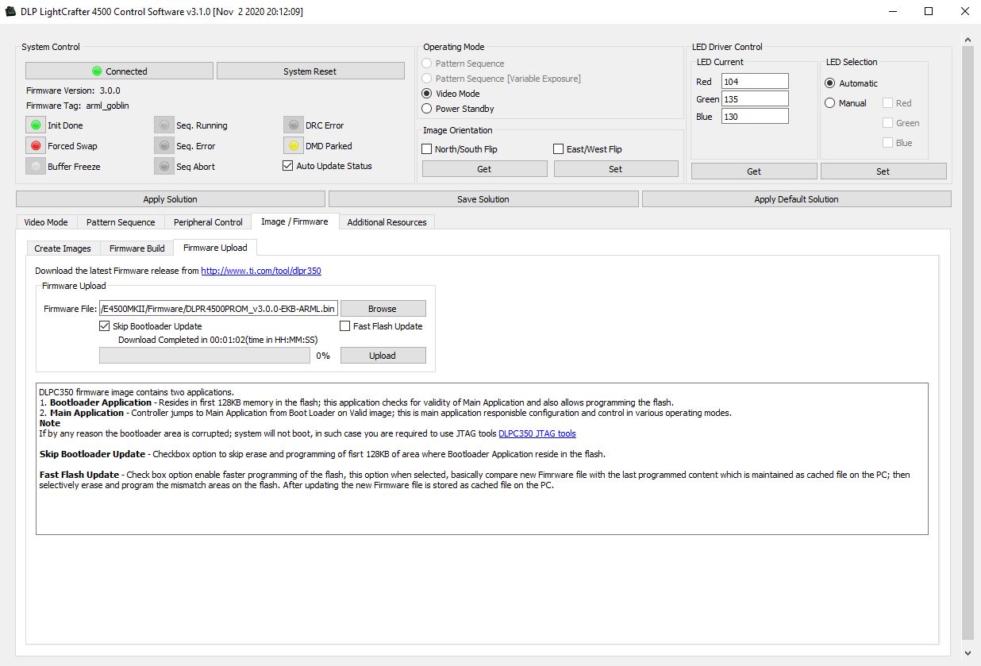Open the DLPC350 JTAG tools link
Viewport: 981px width, 666px height.
point(537,433)
